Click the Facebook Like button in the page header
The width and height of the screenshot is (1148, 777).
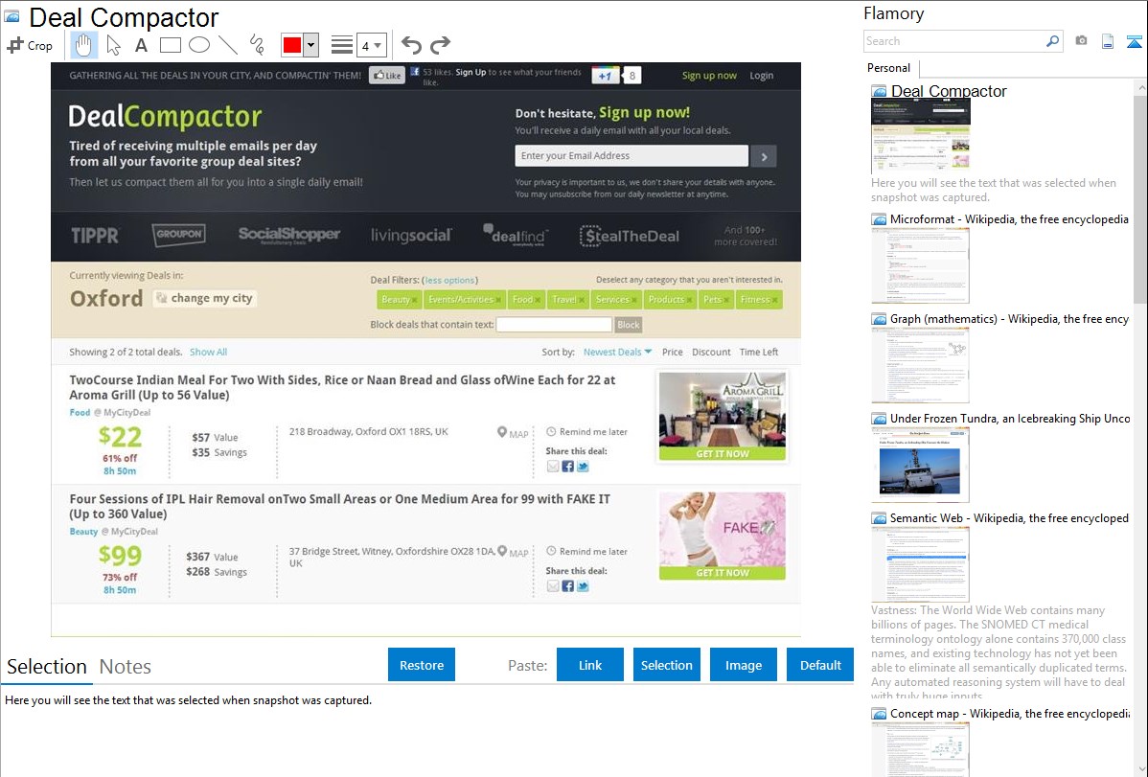click(x=387, y=76)
